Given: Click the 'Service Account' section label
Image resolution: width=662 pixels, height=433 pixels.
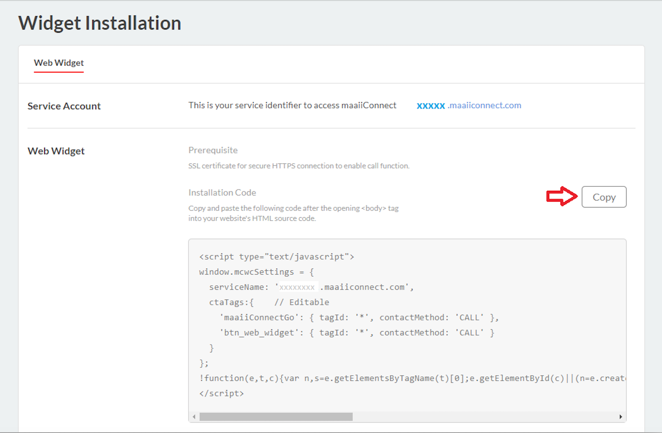Looking at the screenshot, I should tap(64, 106).
